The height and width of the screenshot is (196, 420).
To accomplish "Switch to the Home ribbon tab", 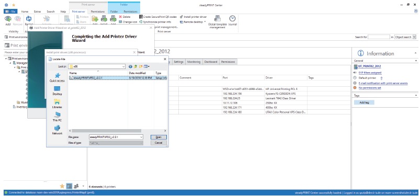I will point(25,11).
